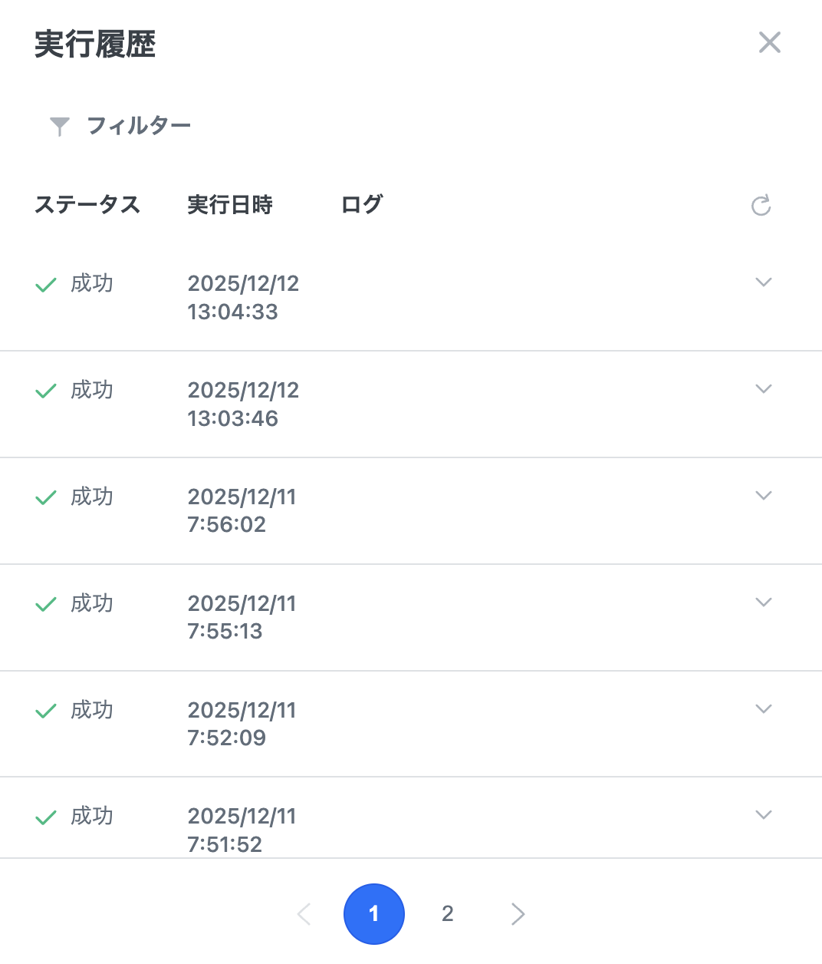Refresh the execution history list
Viewport: 822px width, 964px height.
[761, 206]
